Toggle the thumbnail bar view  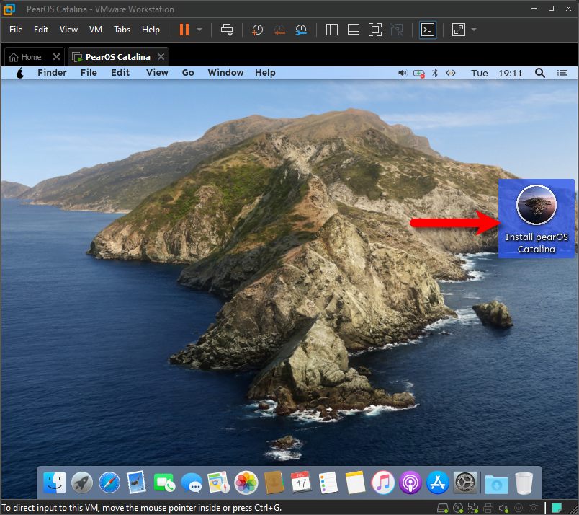click(x=354, y=30)
